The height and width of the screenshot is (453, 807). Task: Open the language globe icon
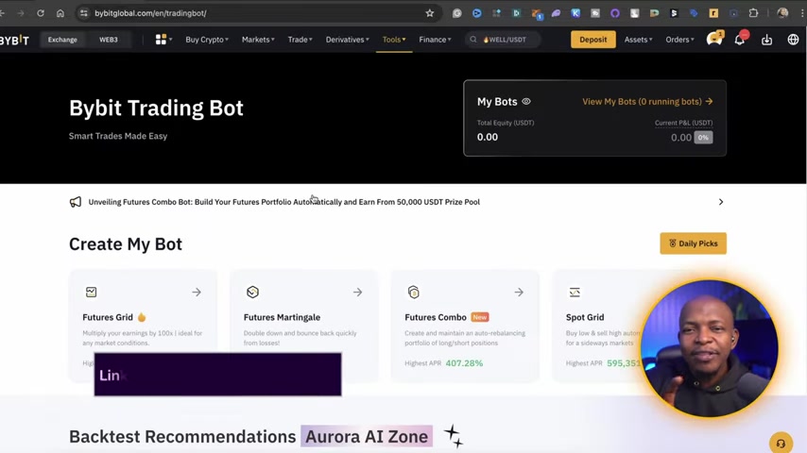coord(793,40)
